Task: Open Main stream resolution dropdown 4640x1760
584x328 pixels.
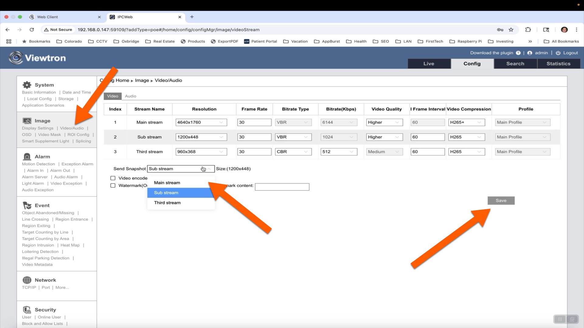Action: pyautogui.click(x=201, y=122)
